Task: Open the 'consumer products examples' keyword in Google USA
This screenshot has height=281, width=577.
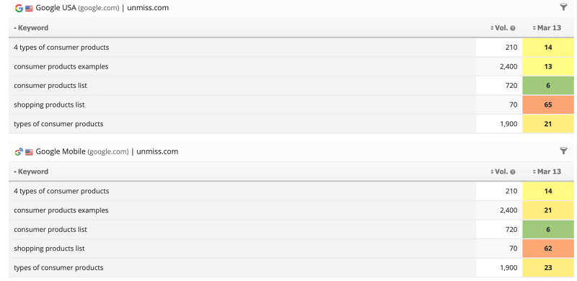Action: tap(61, 66)
